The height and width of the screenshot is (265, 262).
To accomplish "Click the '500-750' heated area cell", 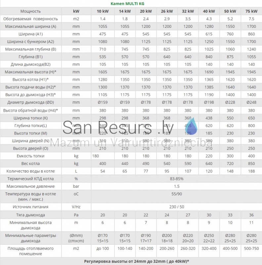I will pyautogui.click(x=251, y=248).
